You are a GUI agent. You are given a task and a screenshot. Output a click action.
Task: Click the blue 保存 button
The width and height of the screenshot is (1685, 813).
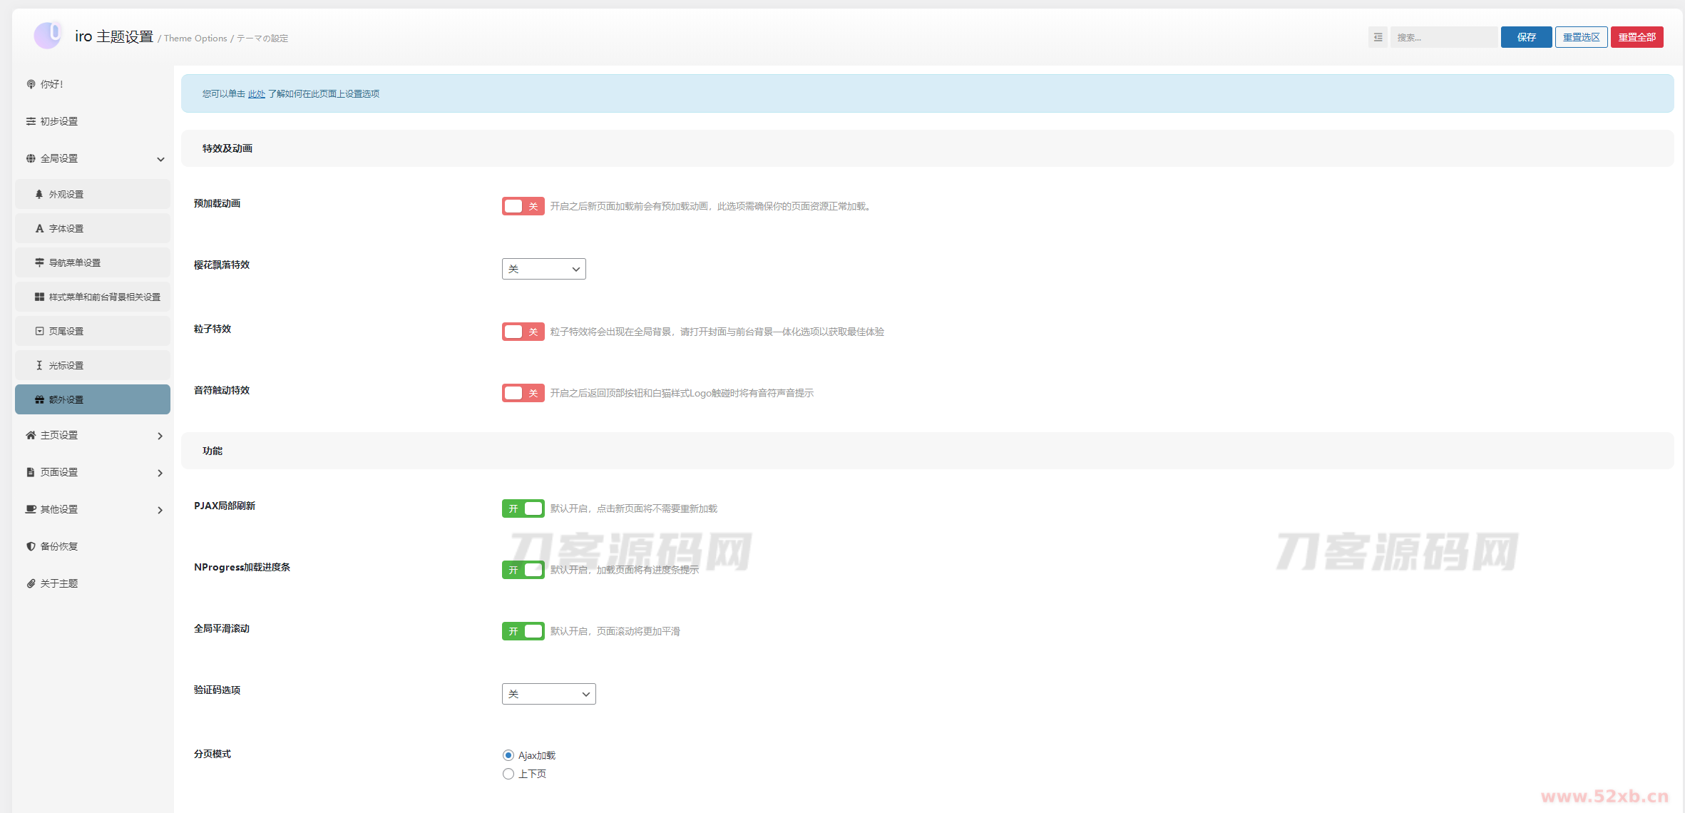click(1526, 37)
